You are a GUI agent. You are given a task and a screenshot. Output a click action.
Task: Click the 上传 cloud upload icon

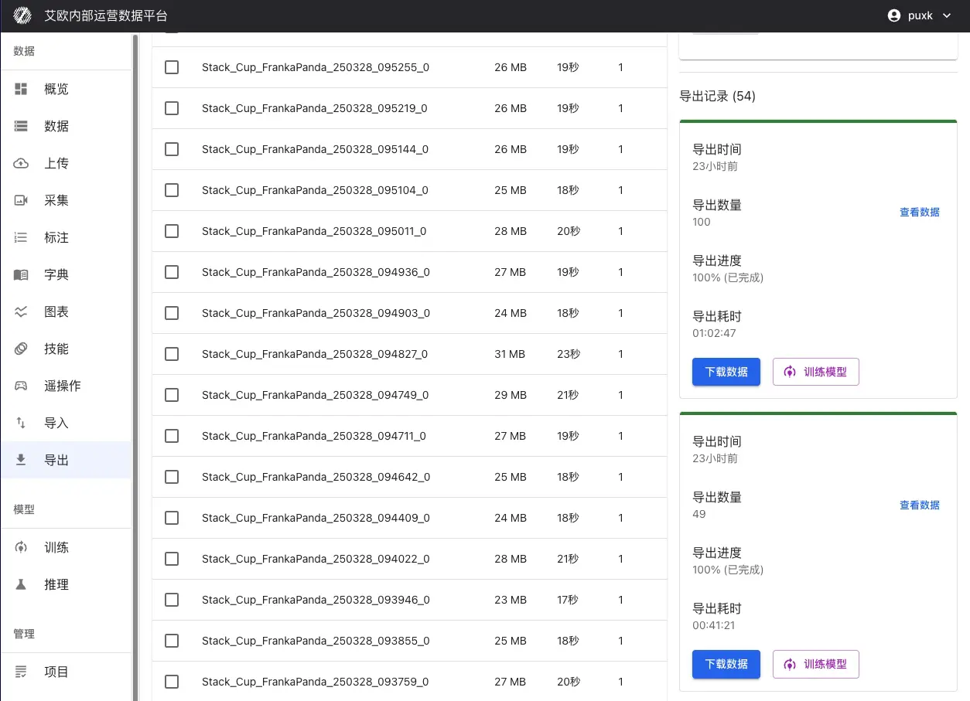(22, 163)
